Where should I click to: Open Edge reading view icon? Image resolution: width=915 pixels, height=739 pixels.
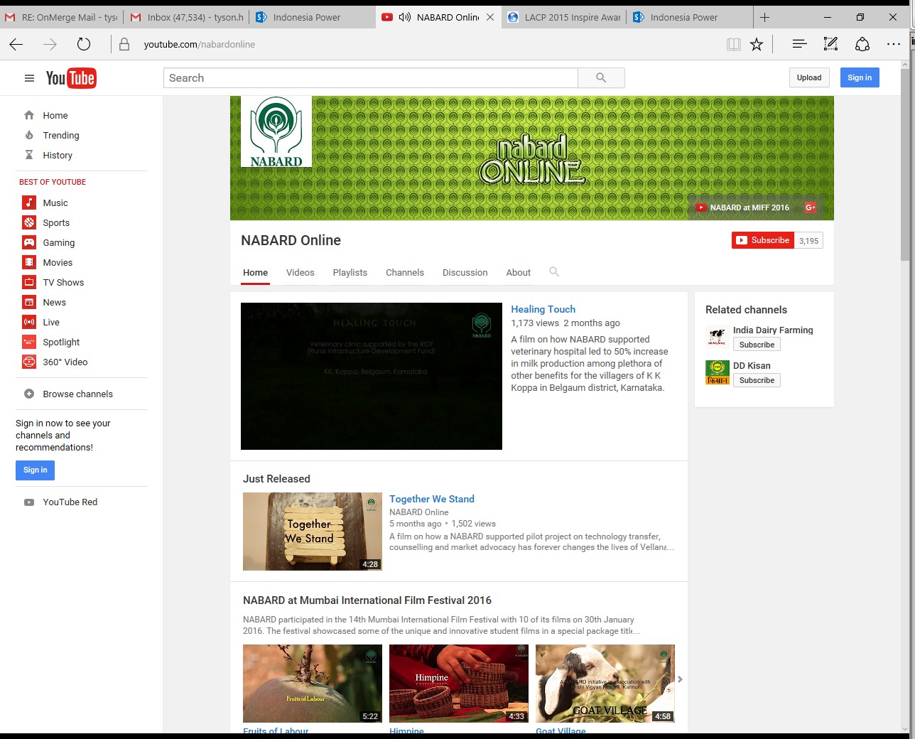click(x=734, y=44)
